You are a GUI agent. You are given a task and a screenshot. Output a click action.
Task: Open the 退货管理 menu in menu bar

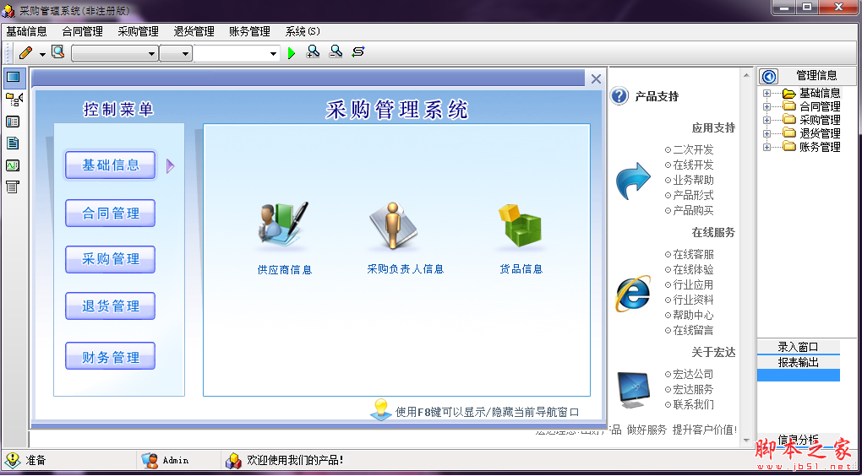pos(194,32)
